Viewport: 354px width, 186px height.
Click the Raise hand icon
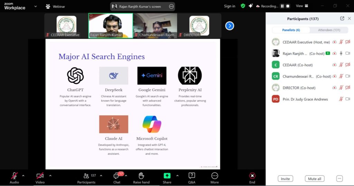click(x=141, y=176)
